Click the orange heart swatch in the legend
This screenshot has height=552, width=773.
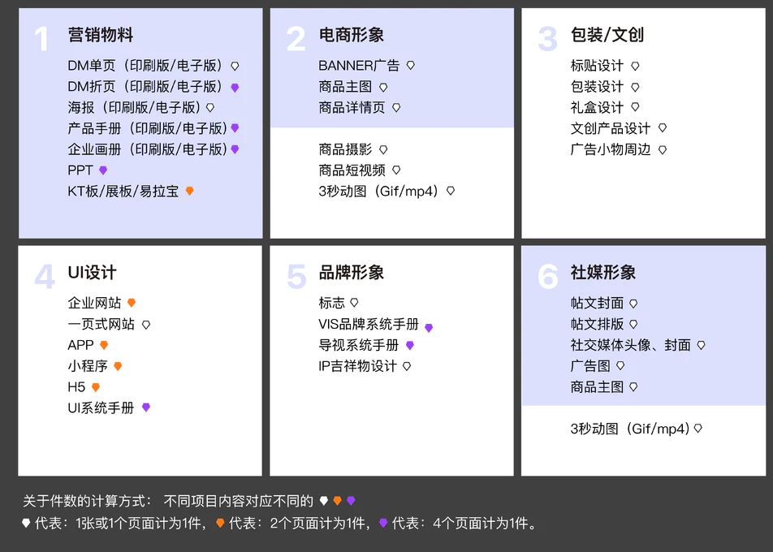pos(218,522)
